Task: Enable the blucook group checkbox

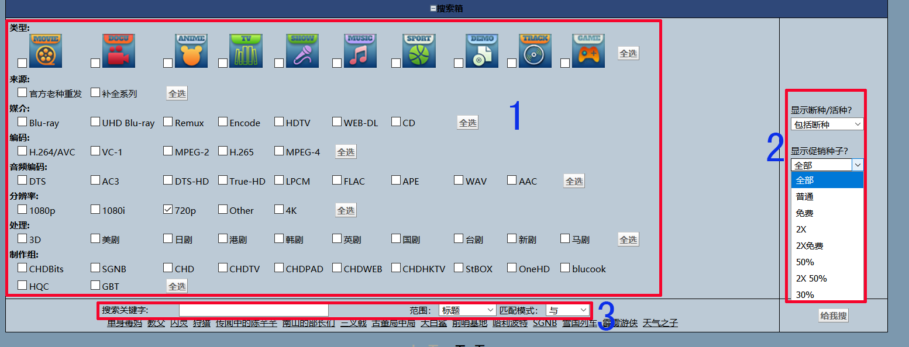Action: pyautogui.click(x=565, y=268)
